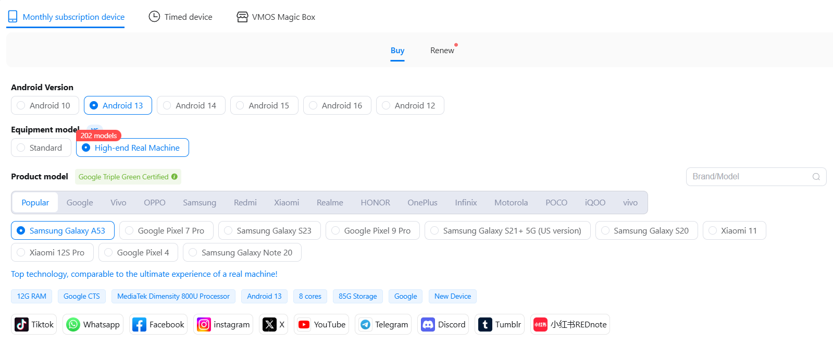
Task: View Motorola brand models
Action: tap(511, 202)
